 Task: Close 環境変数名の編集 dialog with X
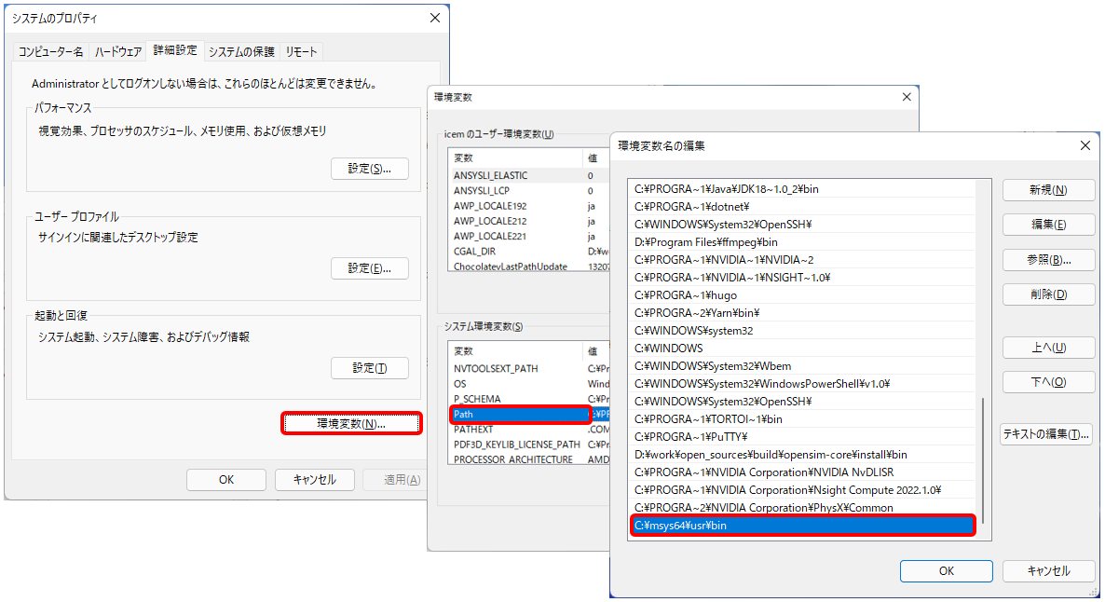coord(1084,145)
